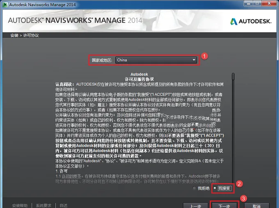The image size is (279, 208).
Task: Click the 安装 breadcrumb item
Action: pos(14,35)
